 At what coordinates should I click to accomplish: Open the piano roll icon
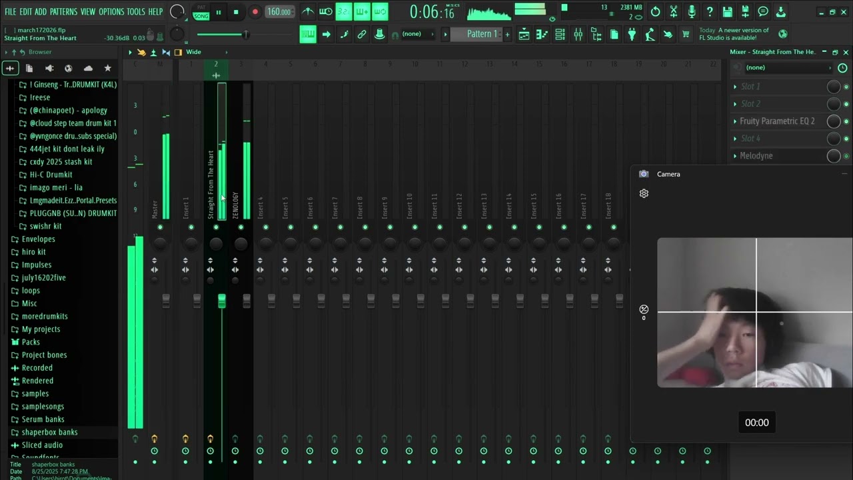click(542, 35)
